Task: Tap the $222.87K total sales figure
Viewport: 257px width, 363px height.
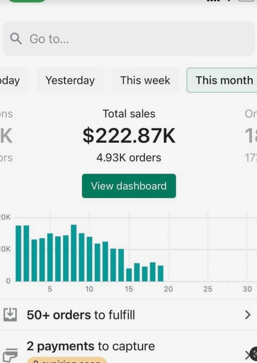Action: (129, 136)
